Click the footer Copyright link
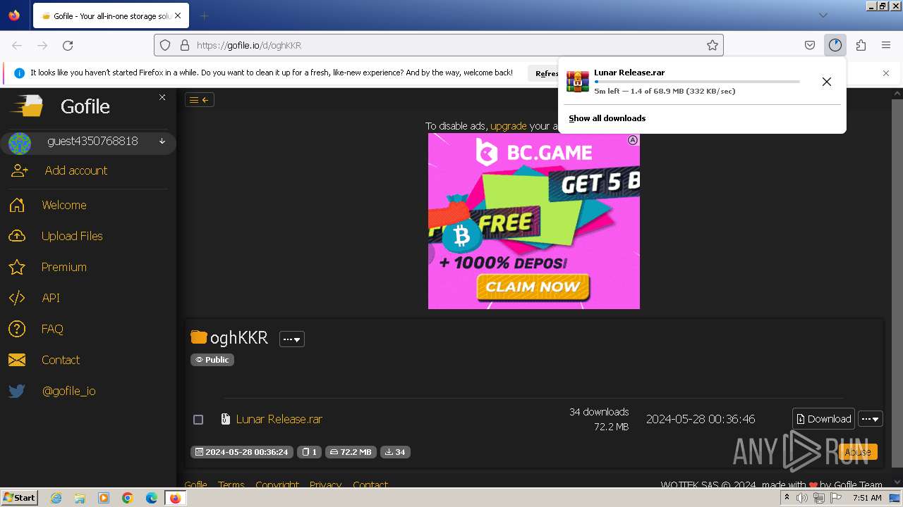The height and width of the screenshot is (507, 903). pos(277,484)
